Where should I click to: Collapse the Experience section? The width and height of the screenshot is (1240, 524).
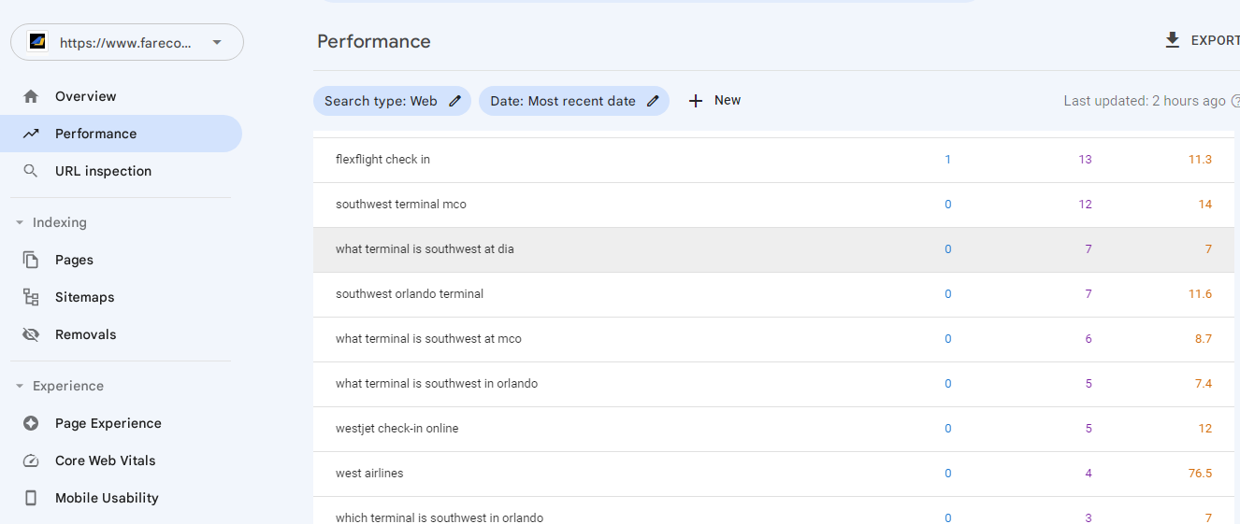20,386
